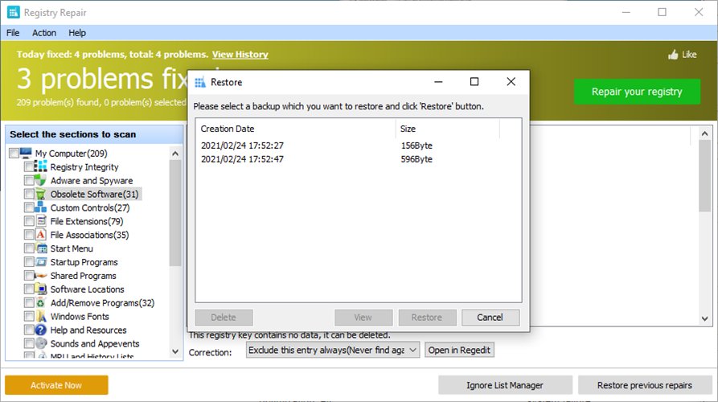Select Software Locations tree item

click(x=87, y=289)
